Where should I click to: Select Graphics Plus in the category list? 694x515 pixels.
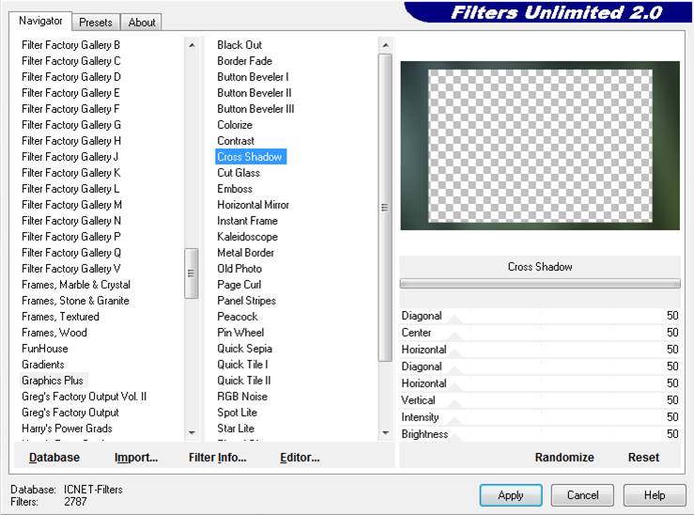(x=53, y=381)
